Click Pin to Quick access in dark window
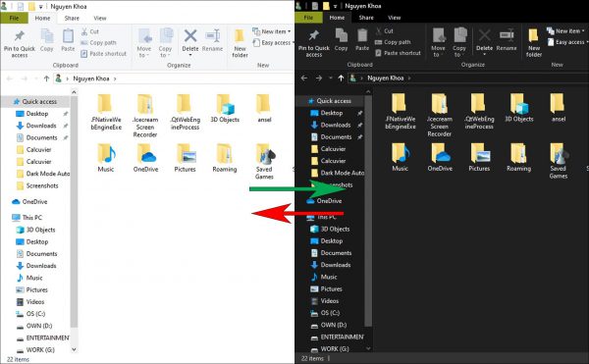 point(314,44)
